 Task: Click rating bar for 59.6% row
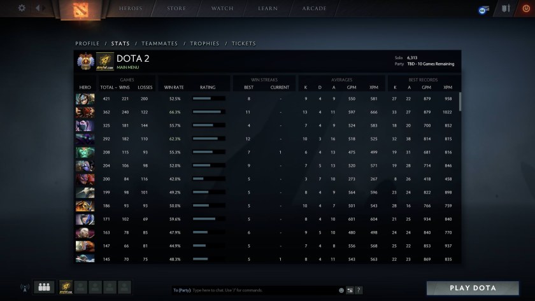pyautogui.click(x=209, y=219)
